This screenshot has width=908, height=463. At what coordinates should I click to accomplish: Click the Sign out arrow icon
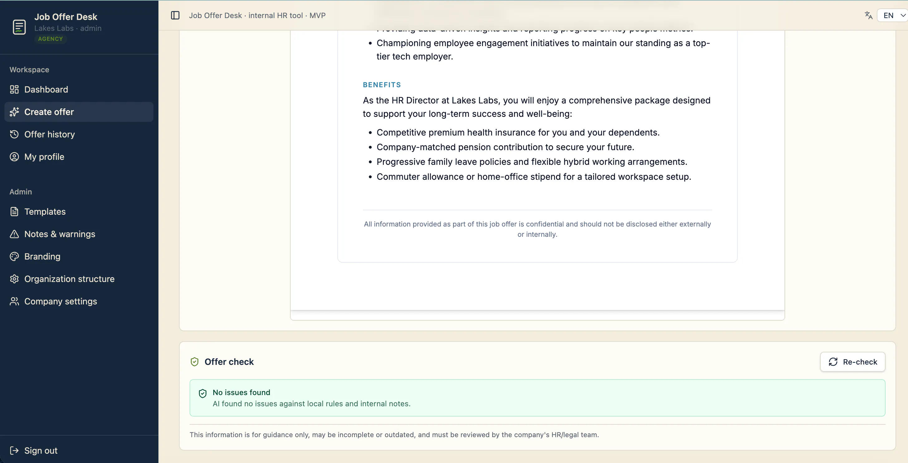(x=14, y=451)
